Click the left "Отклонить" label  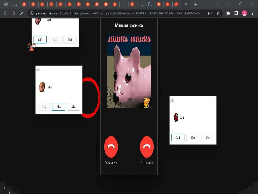coord(111,163)
